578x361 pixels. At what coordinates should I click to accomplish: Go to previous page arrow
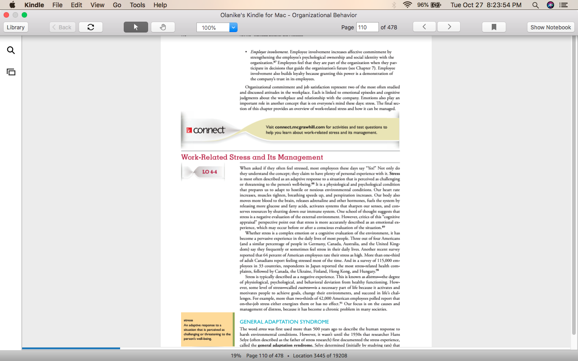(424, 27)
